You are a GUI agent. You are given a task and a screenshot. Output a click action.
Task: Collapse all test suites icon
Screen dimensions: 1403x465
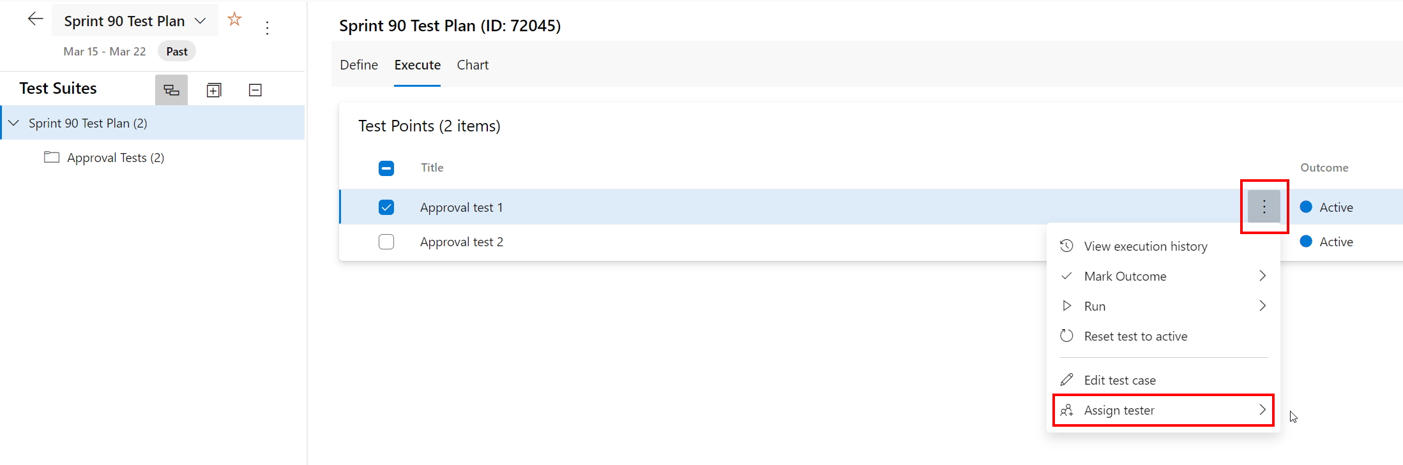click(x=255, y=90)
